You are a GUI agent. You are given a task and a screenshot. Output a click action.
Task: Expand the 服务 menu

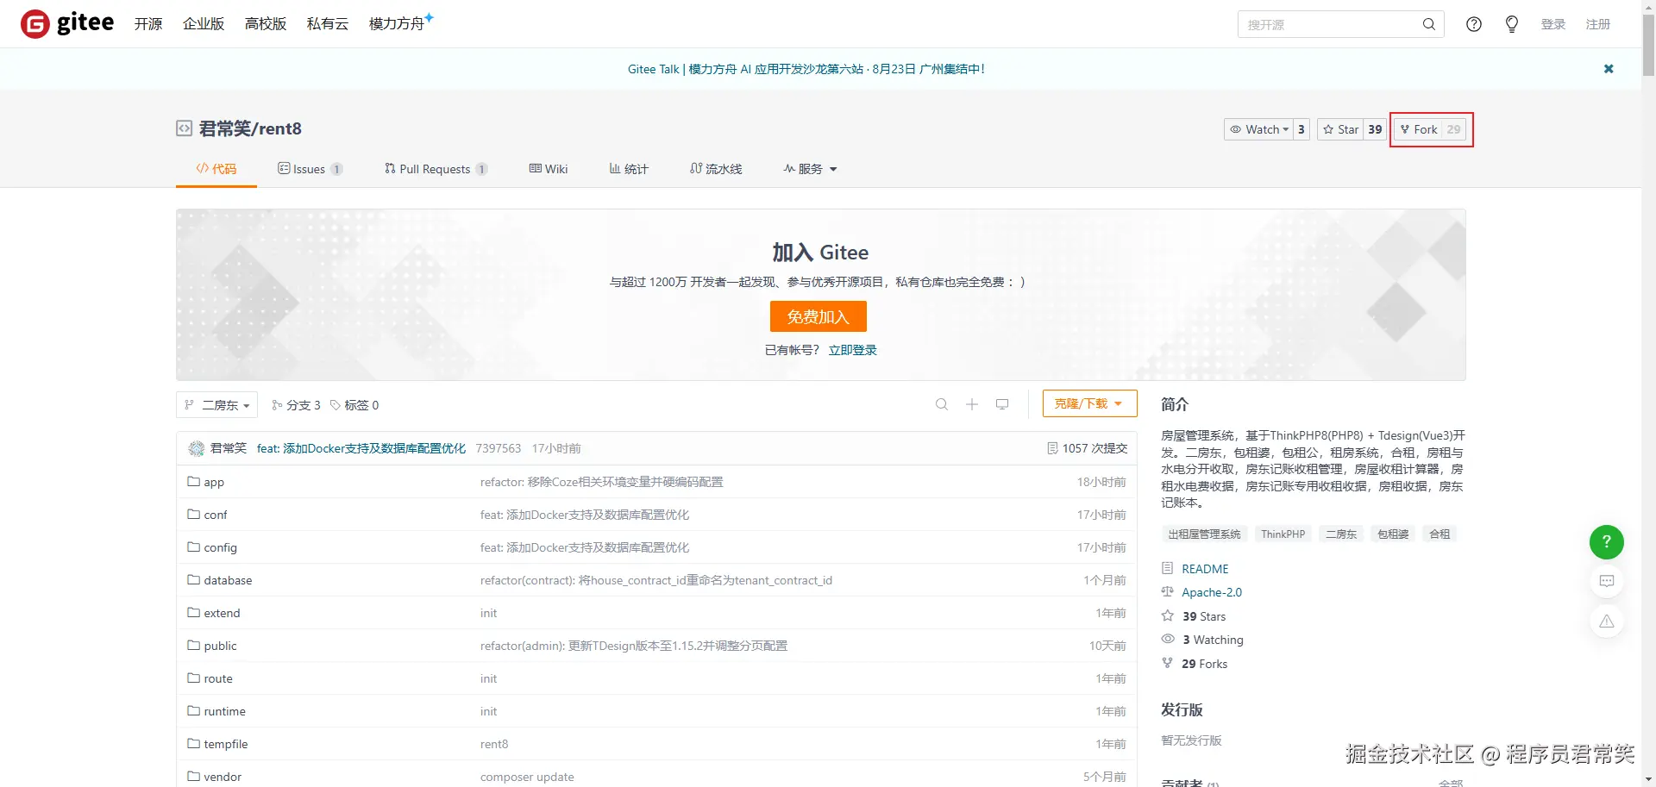tap(810, 169)
